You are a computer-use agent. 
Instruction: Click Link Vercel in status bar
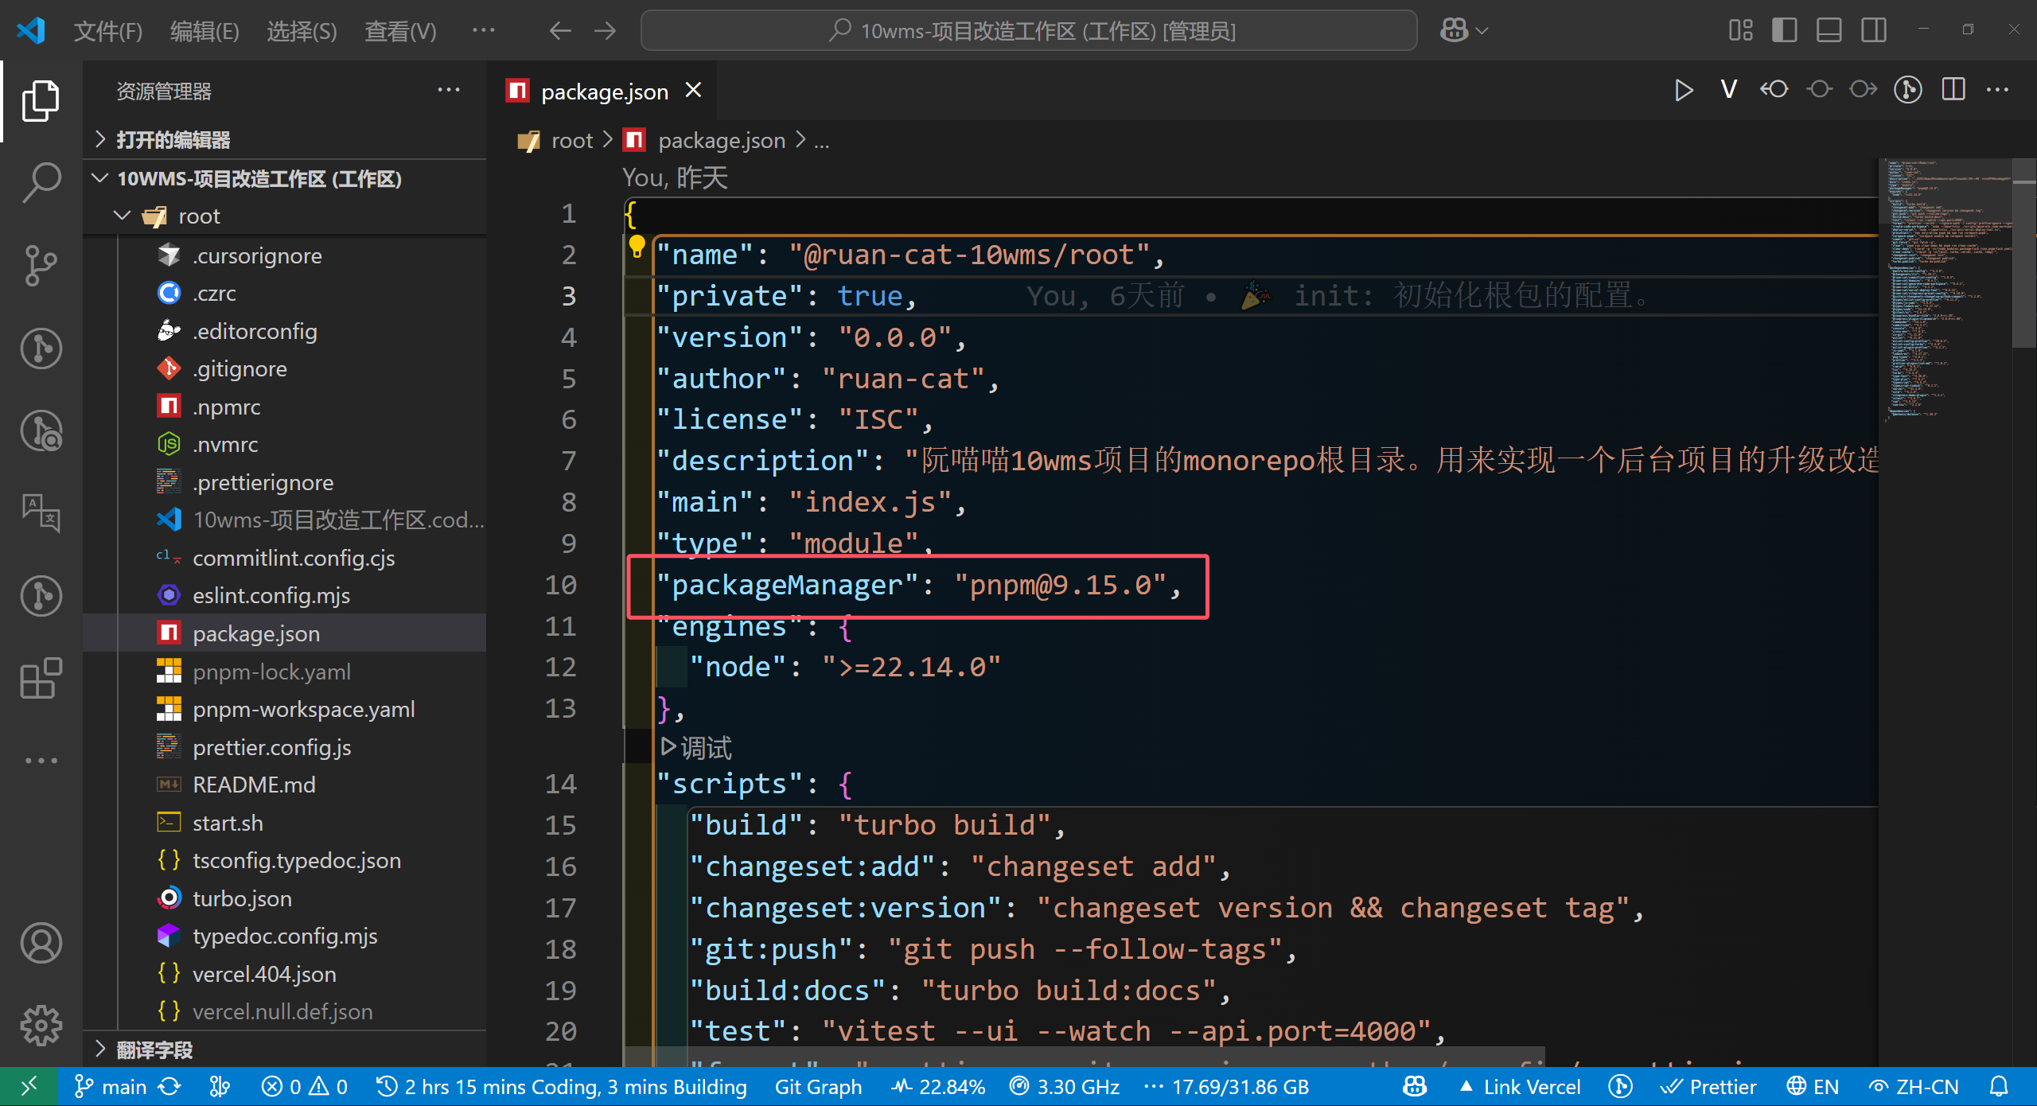(1520, 1087)
